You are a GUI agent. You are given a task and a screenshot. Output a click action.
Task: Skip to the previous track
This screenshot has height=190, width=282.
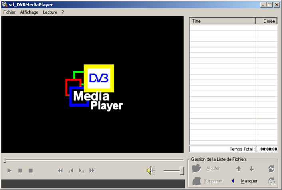tap(60, 170)
